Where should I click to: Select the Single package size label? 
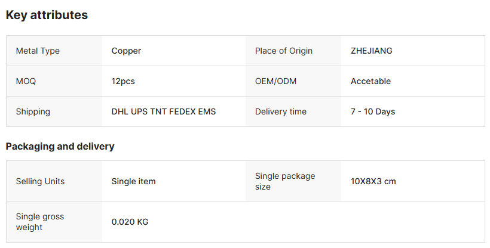(x=285, y=181)
